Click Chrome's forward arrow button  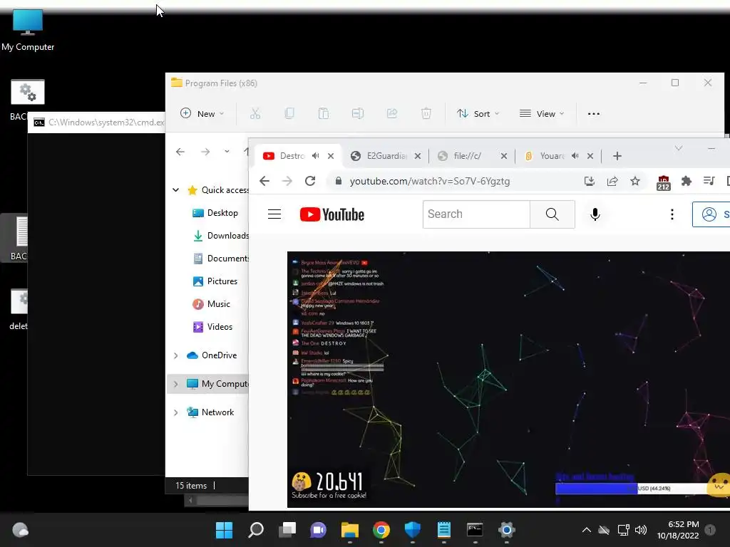287,181
